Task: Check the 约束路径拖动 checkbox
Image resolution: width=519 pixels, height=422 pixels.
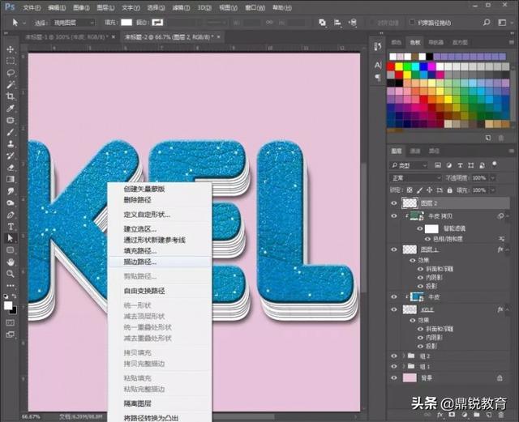Action: click(x=412, y=22)
